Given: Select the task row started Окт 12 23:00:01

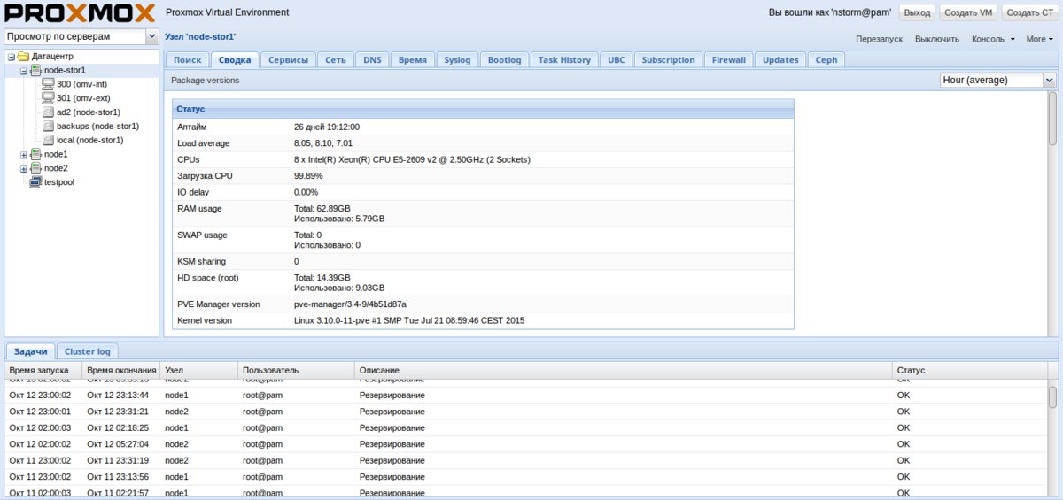Looking at the screenshot, I should point(526,412).
